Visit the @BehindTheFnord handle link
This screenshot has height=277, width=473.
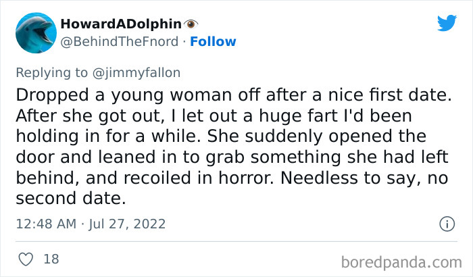[x=120, y=42]
